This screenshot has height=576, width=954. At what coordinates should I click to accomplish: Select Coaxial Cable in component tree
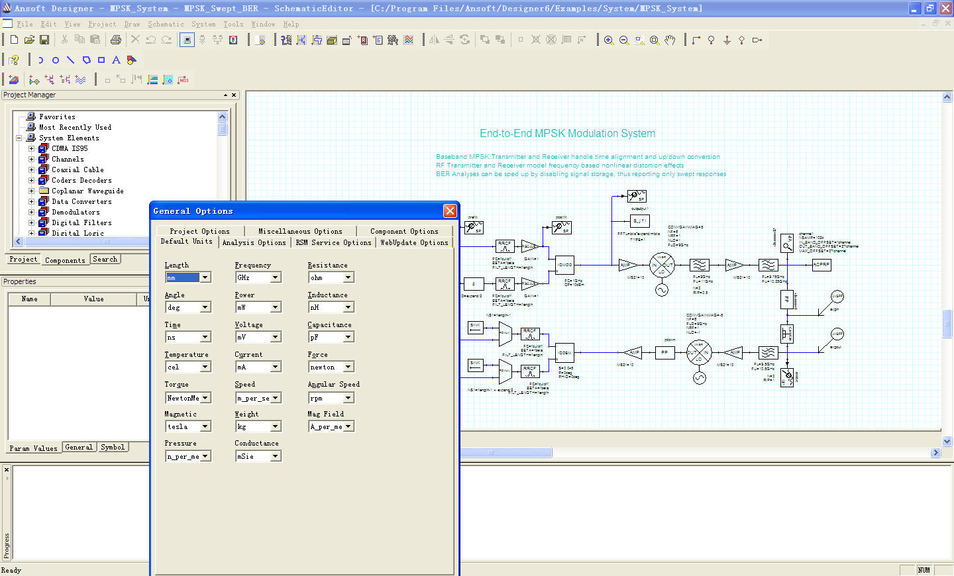click(78, 169)
